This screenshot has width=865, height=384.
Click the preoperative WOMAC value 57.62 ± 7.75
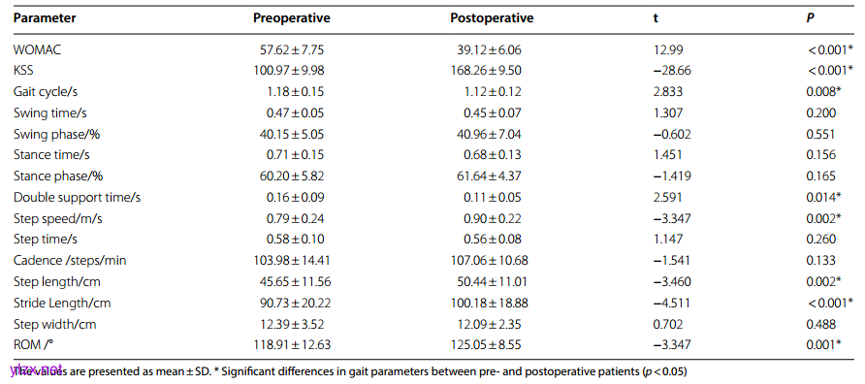(x=292, y=49)
